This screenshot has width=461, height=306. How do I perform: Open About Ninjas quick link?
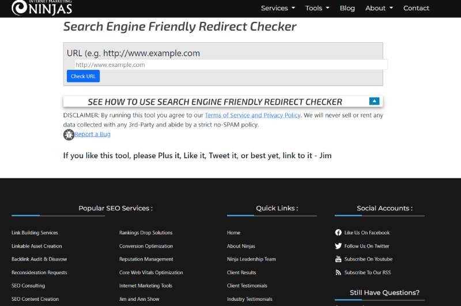[241, 246]
